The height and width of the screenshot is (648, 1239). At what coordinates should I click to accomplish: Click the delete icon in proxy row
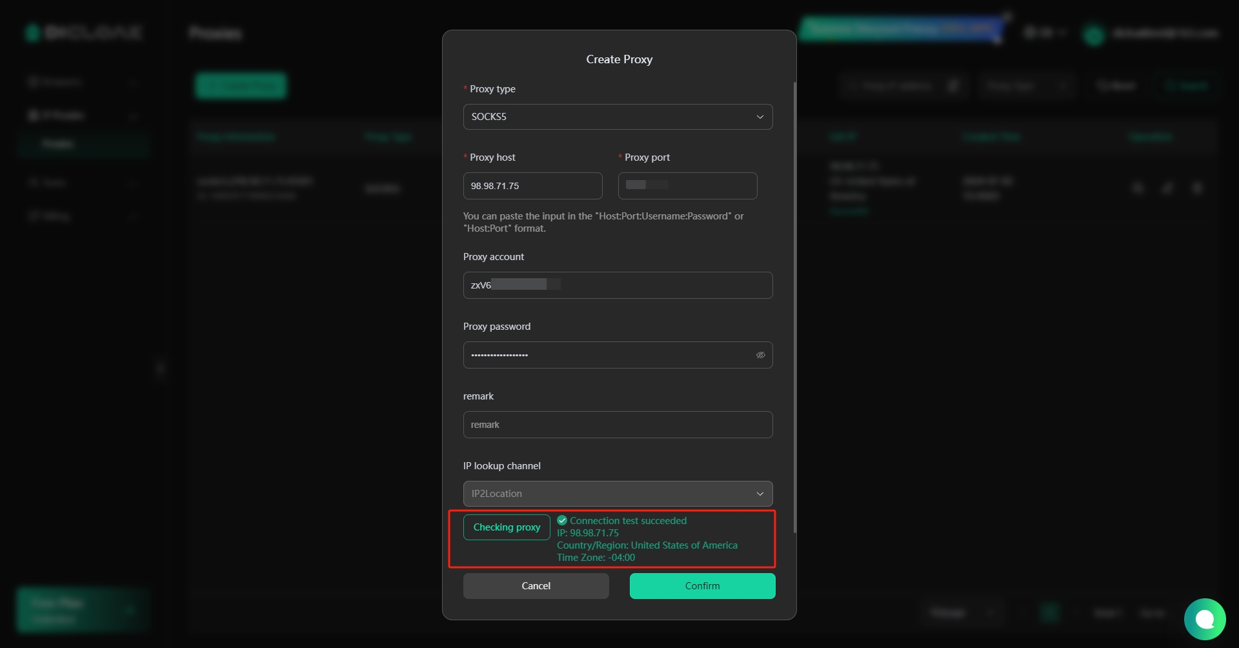[x=1197, y=188]
